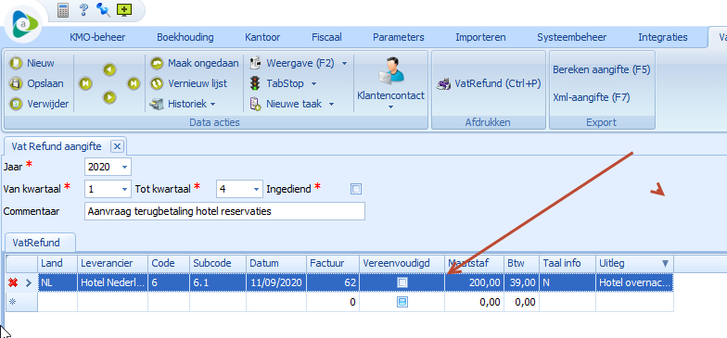Open the Van kwartaal dropdown

pyautogui.click(x=124, y=189)
